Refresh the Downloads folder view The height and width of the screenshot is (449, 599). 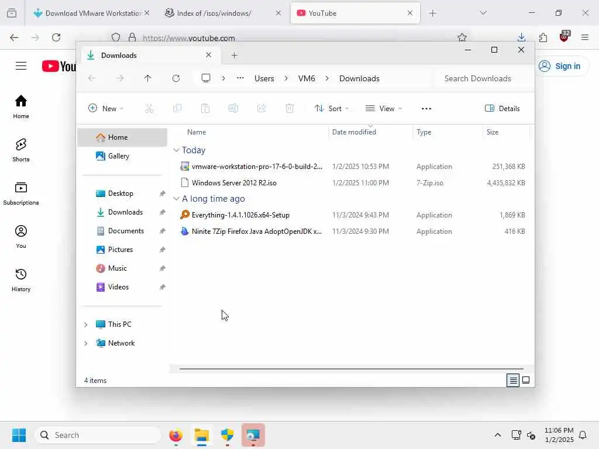point(176,78)
